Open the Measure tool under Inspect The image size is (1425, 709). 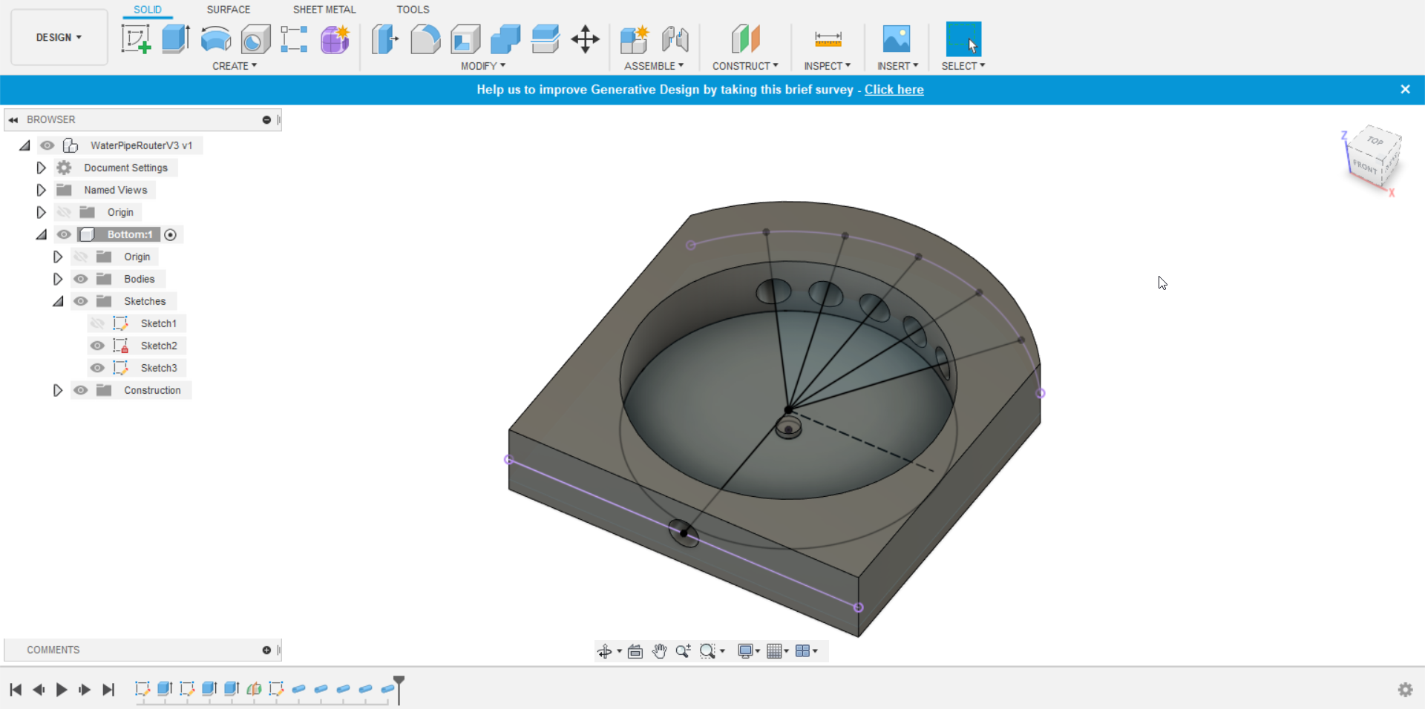pos(828,39)
